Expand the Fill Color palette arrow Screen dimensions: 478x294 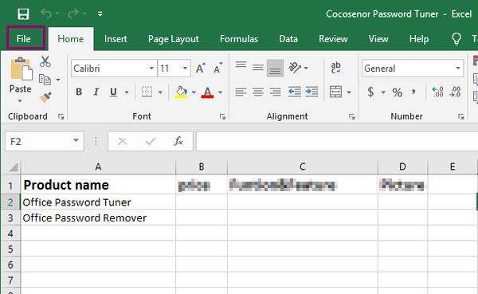point(194,92)
